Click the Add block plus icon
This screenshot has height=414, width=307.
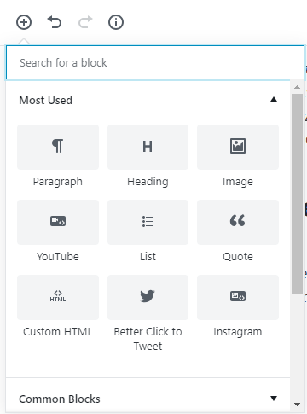[x=24, y=22]
